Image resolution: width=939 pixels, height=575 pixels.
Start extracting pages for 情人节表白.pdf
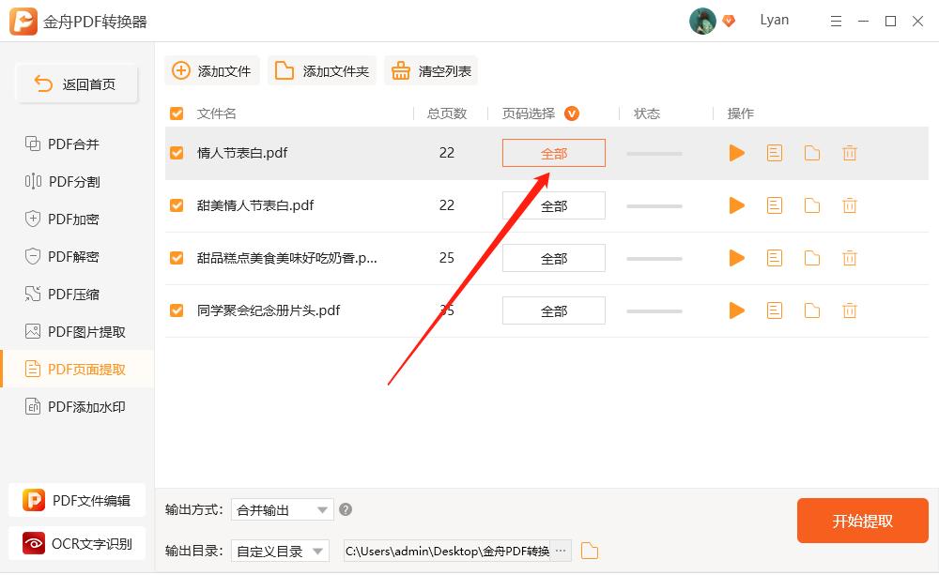pos(736,153)
